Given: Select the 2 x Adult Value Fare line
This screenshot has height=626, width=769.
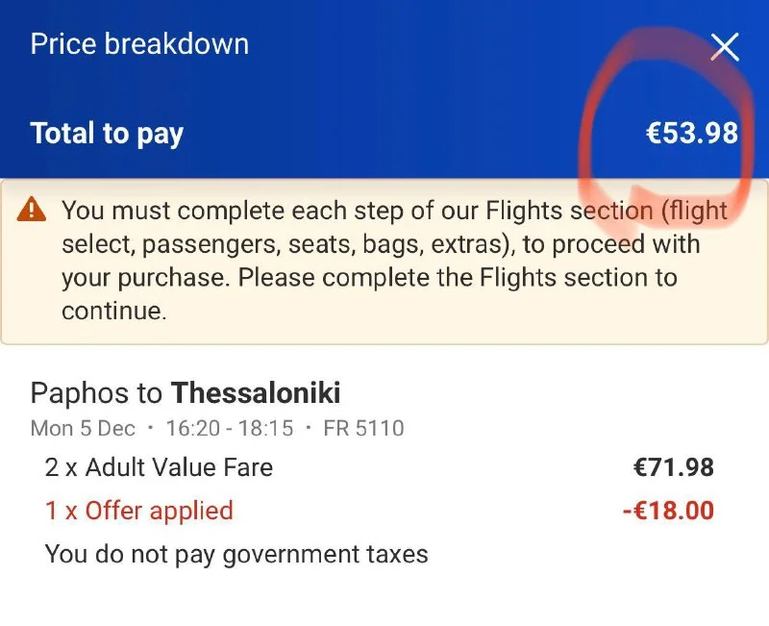Looking at the screenshot, I should pyautogui.click(x=159, y=468).
